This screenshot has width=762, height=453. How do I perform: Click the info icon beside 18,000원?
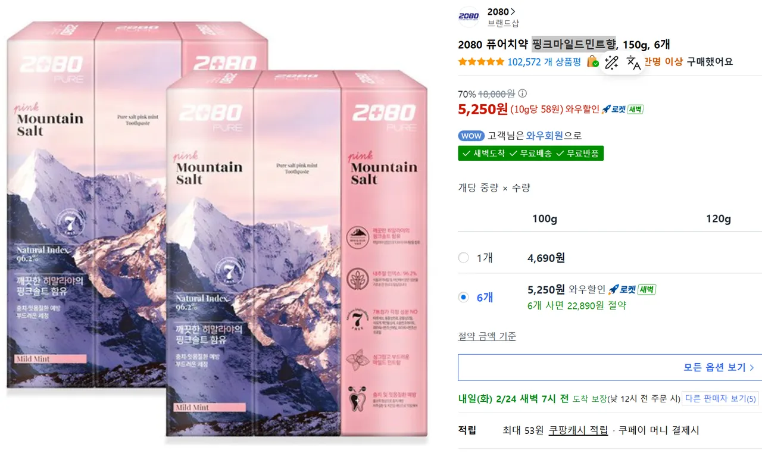click(523, 93)
